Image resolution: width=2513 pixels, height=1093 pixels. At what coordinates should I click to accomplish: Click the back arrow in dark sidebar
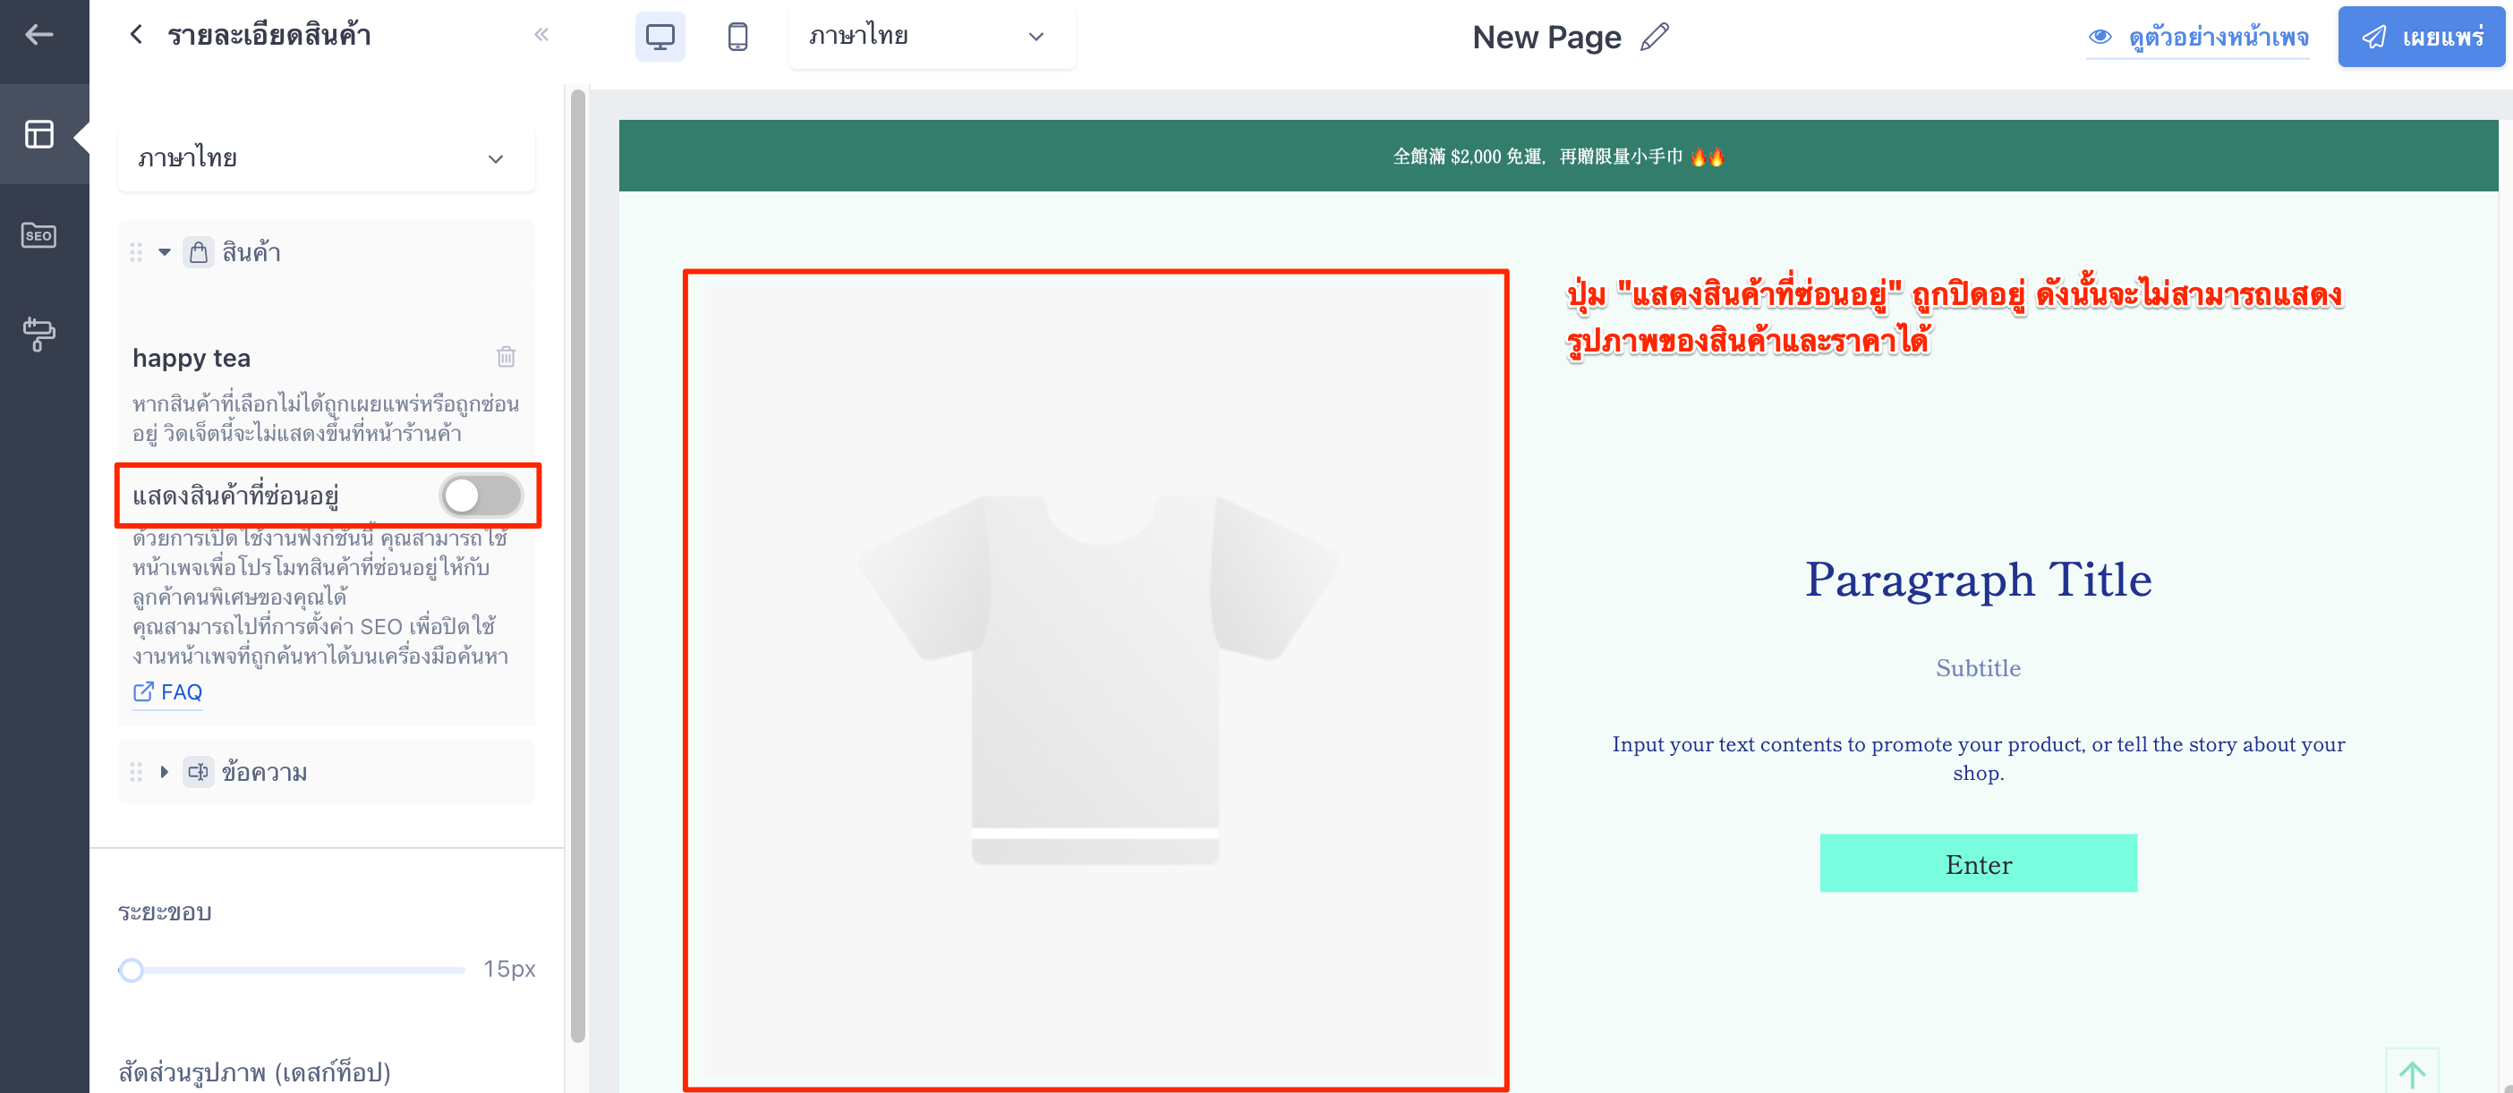pyautogui.click(x=39, y=35)
